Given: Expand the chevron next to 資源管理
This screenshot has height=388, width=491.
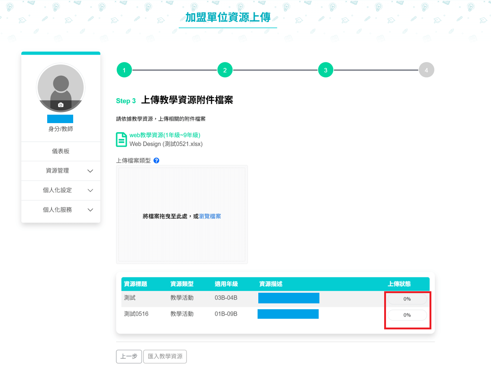Looking at the screenshot, I should point(90,171).
